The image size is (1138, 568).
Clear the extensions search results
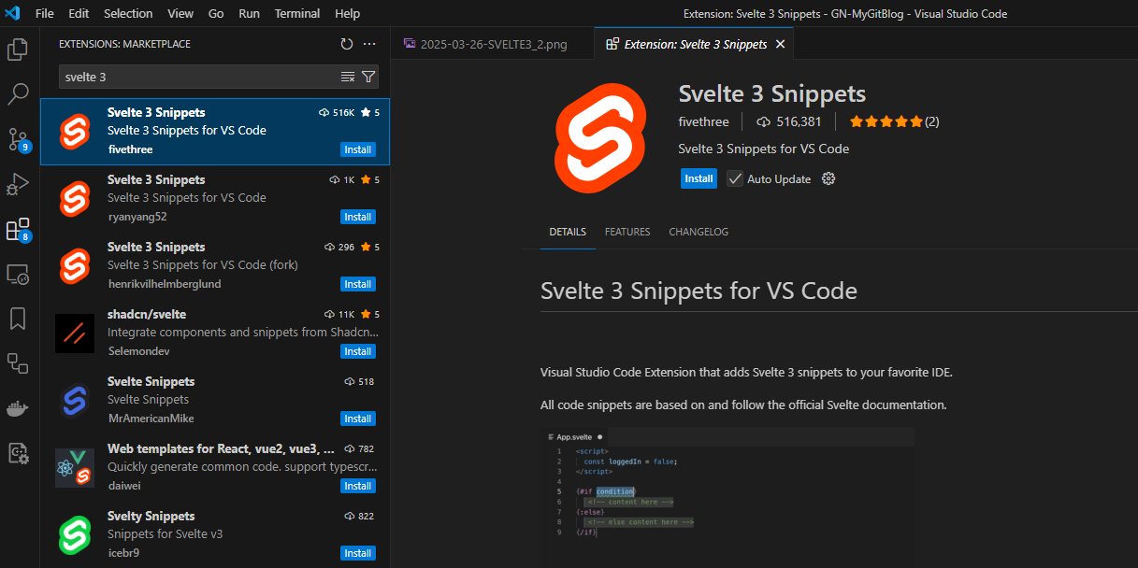pyautogui.click(x=348, y=77)
